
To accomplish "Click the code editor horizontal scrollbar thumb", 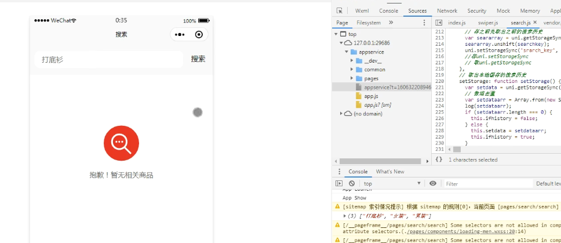I will [x=457, y=149].
